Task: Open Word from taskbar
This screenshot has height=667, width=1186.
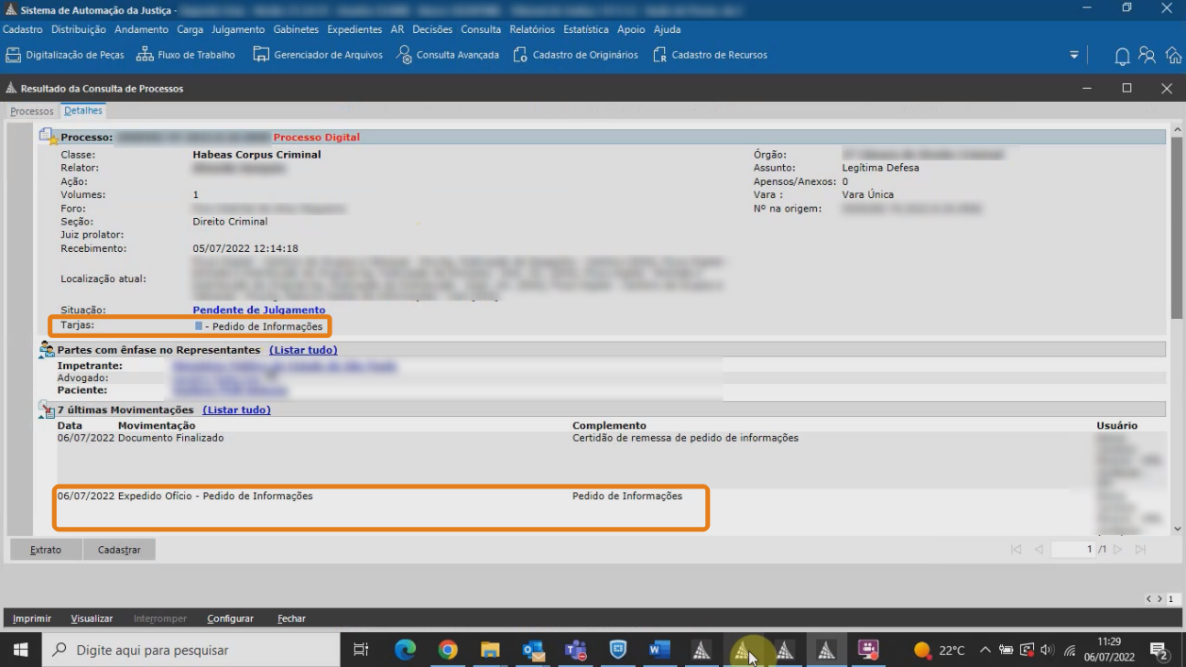Action: (658, 650)
